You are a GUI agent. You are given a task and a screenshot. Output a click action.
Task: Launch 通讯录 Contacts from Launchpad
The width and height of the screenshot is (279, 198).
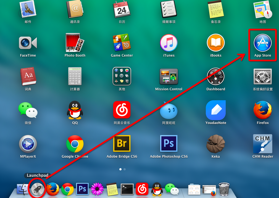[x=75, y=9]
